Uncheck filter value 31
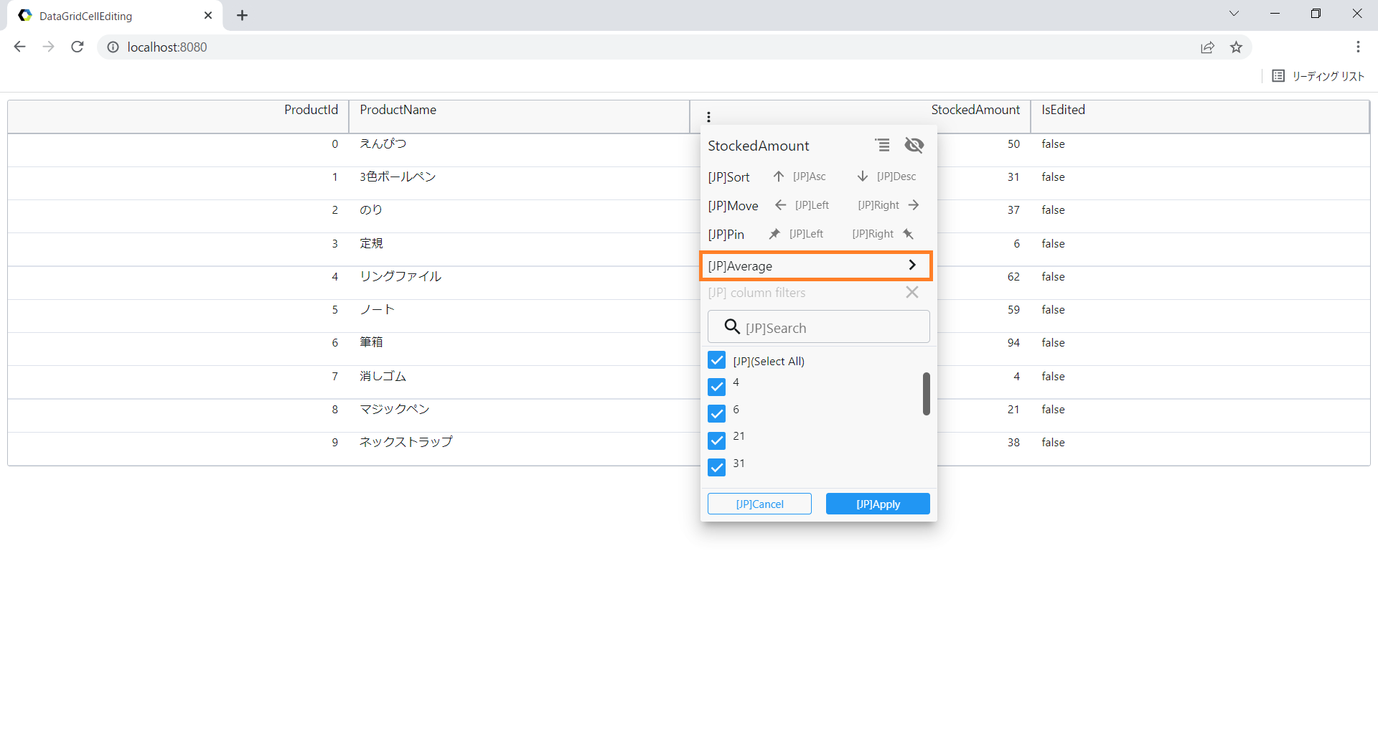1378x739 pixels. (x=717, y=468)
